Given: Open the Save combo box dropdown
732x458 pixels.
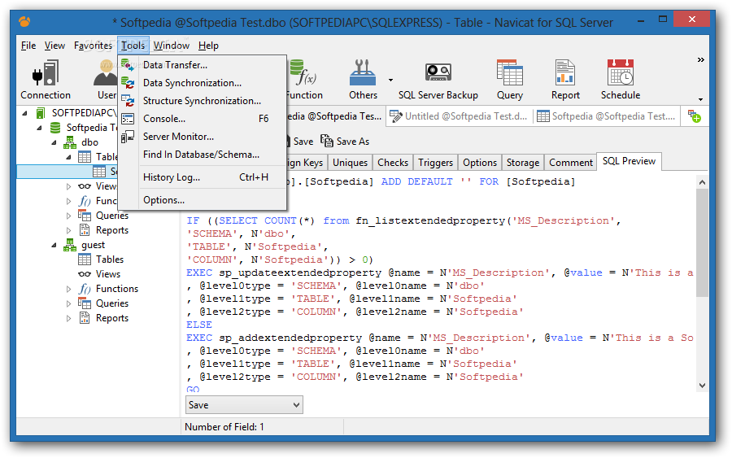Looking at the screenshot, I should coord(296,405).
